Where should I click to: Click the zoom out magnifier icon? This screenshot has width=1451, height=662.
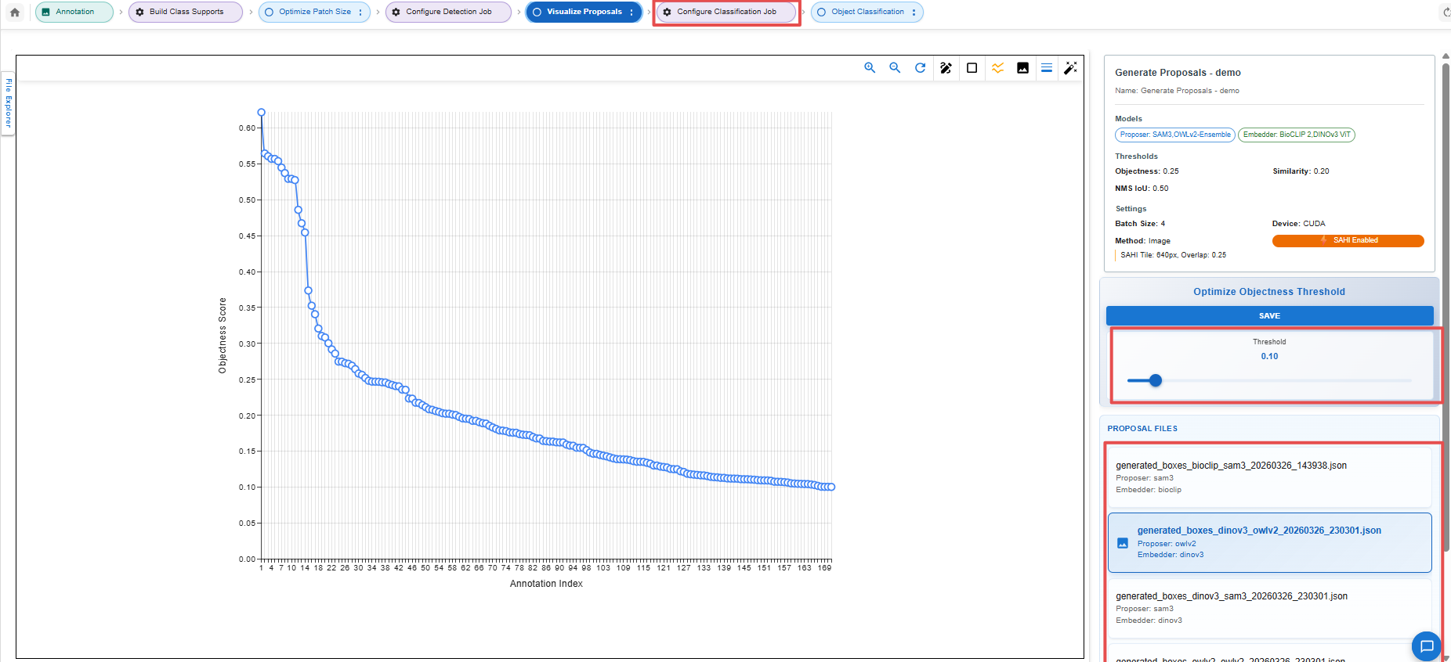pos(895,68)
